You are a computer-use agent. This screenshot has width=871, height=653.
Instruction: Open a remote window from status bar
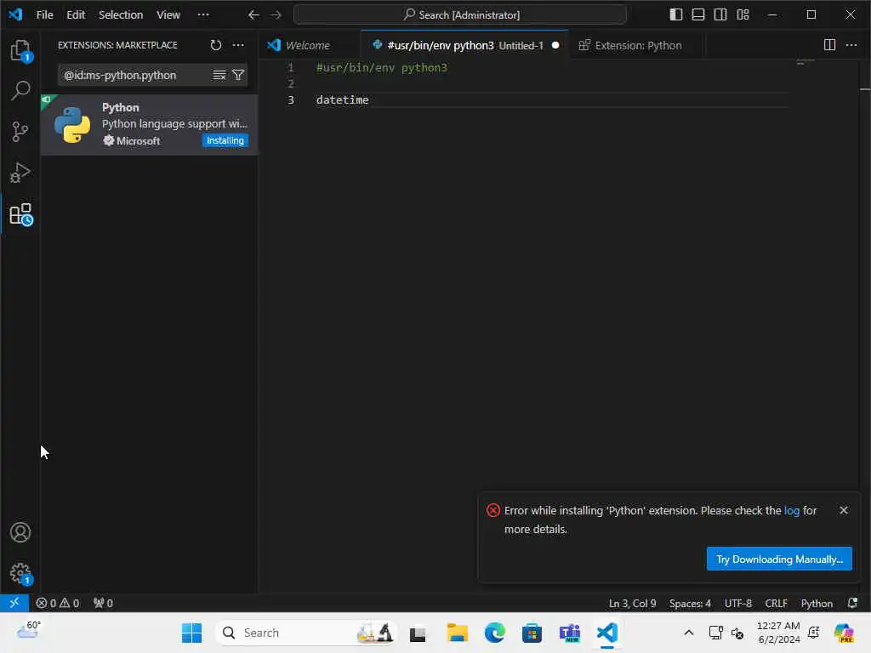[14, 603]
